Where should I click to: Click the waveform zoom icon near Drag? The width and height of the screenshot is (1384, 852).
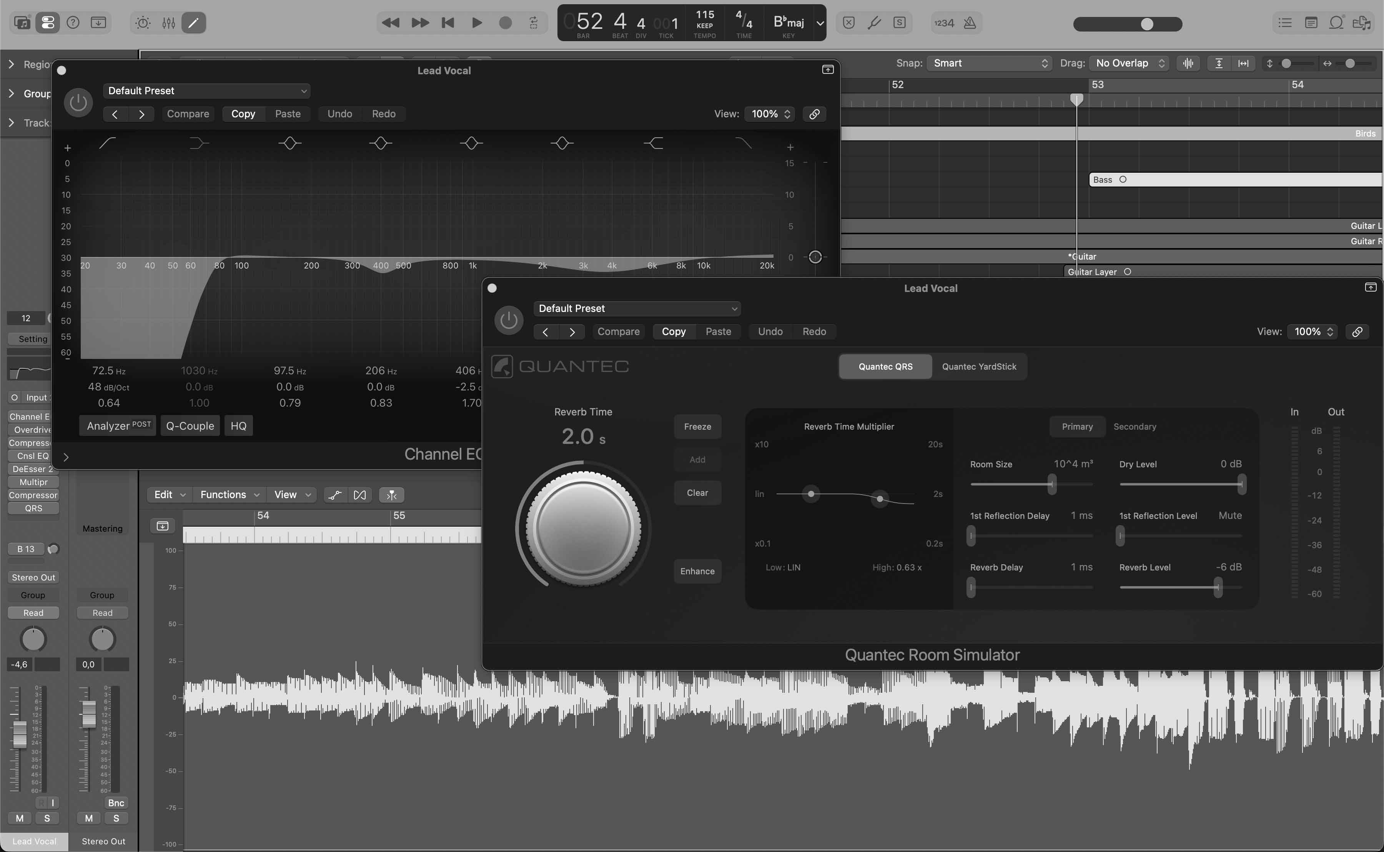pos(1188,63)
